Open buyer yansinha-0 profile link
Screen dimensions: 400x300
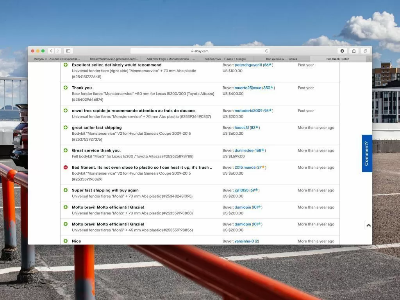pos(244,241)
